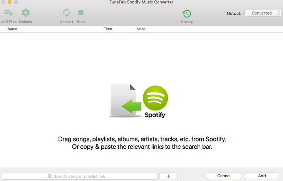The height and width of the screenshot is (181, 283).
Task: Click the Add Files toolbar icon
Action: click(x=8, y=13)
